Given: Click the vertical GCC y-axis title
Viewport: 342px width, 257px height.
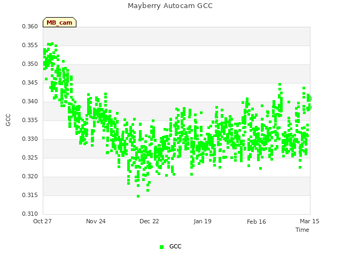Looking at the screenshot, I should point(8,120).
